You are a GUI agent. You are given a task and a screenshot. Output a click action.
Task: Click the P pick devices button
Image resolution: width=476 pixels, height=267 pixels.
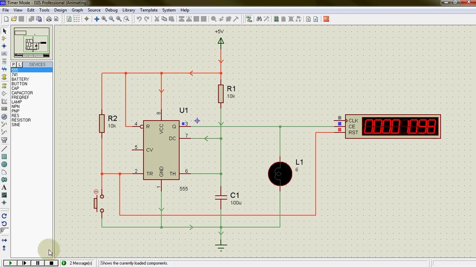14,65
